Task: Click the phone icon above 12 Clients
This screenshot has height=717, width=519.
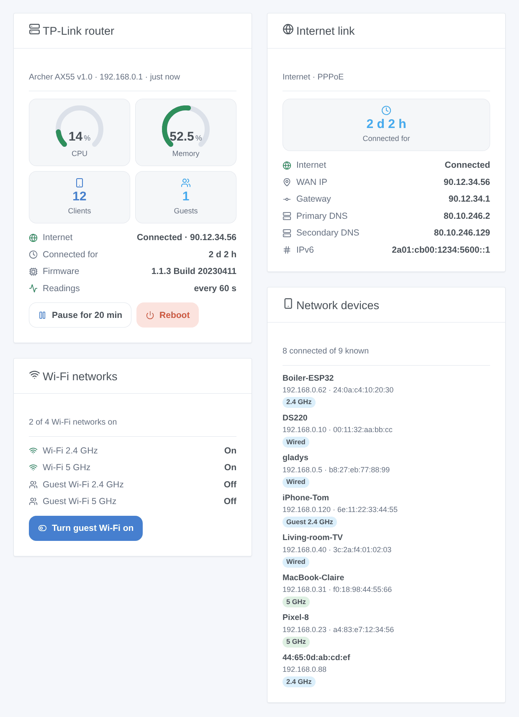Action: tap(80, 183)
